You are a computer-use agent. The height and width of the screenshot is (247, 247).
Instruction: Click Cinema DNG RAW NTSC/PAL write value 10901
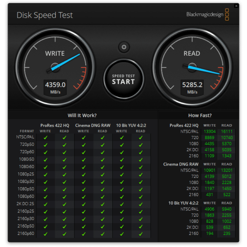click(209, 170)
